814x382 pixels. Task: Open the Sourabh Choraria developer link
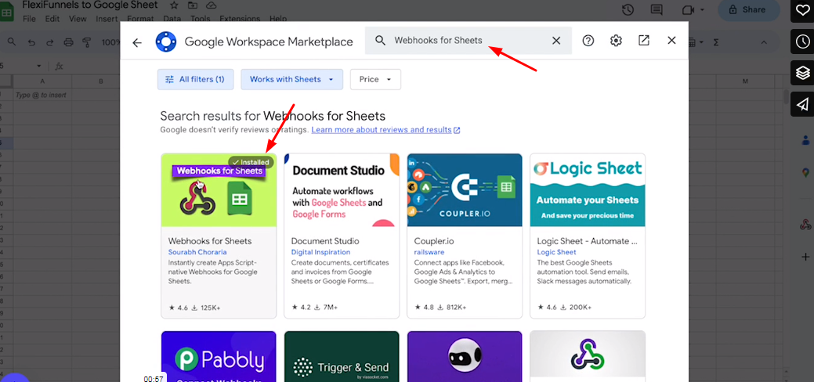pos(197,252)
